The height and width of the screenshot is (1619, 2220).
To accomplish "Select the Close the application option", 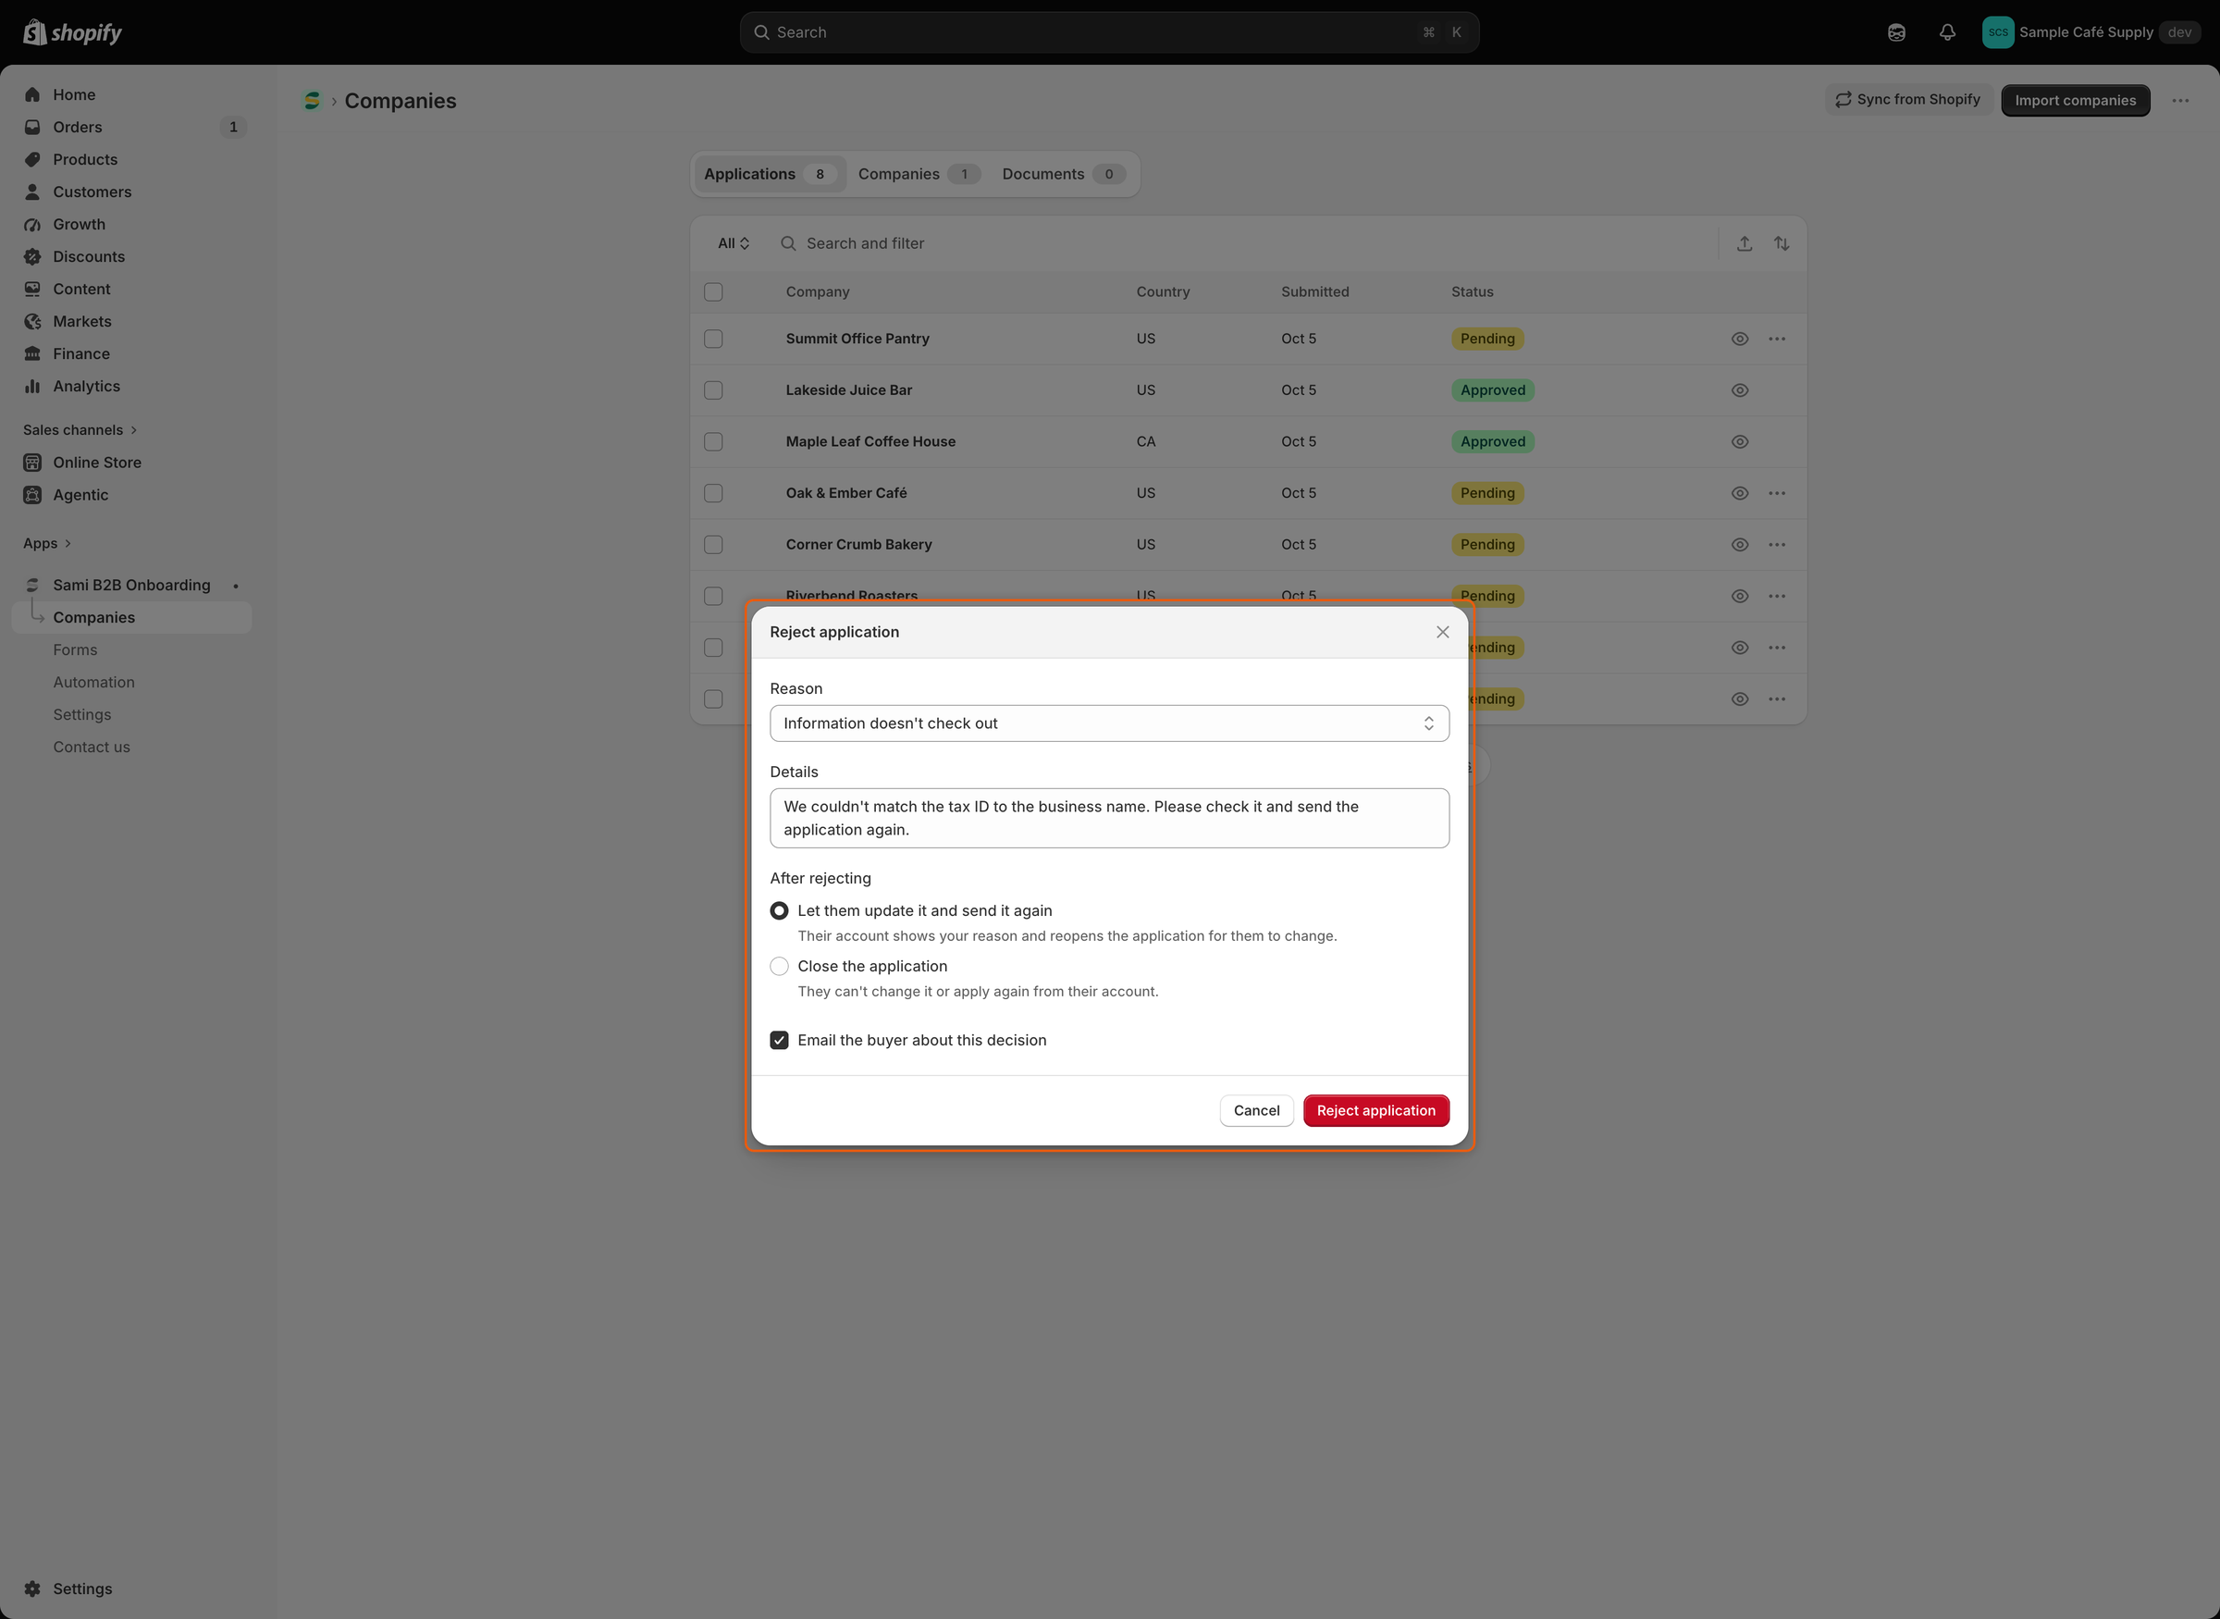I will (779, 966).
